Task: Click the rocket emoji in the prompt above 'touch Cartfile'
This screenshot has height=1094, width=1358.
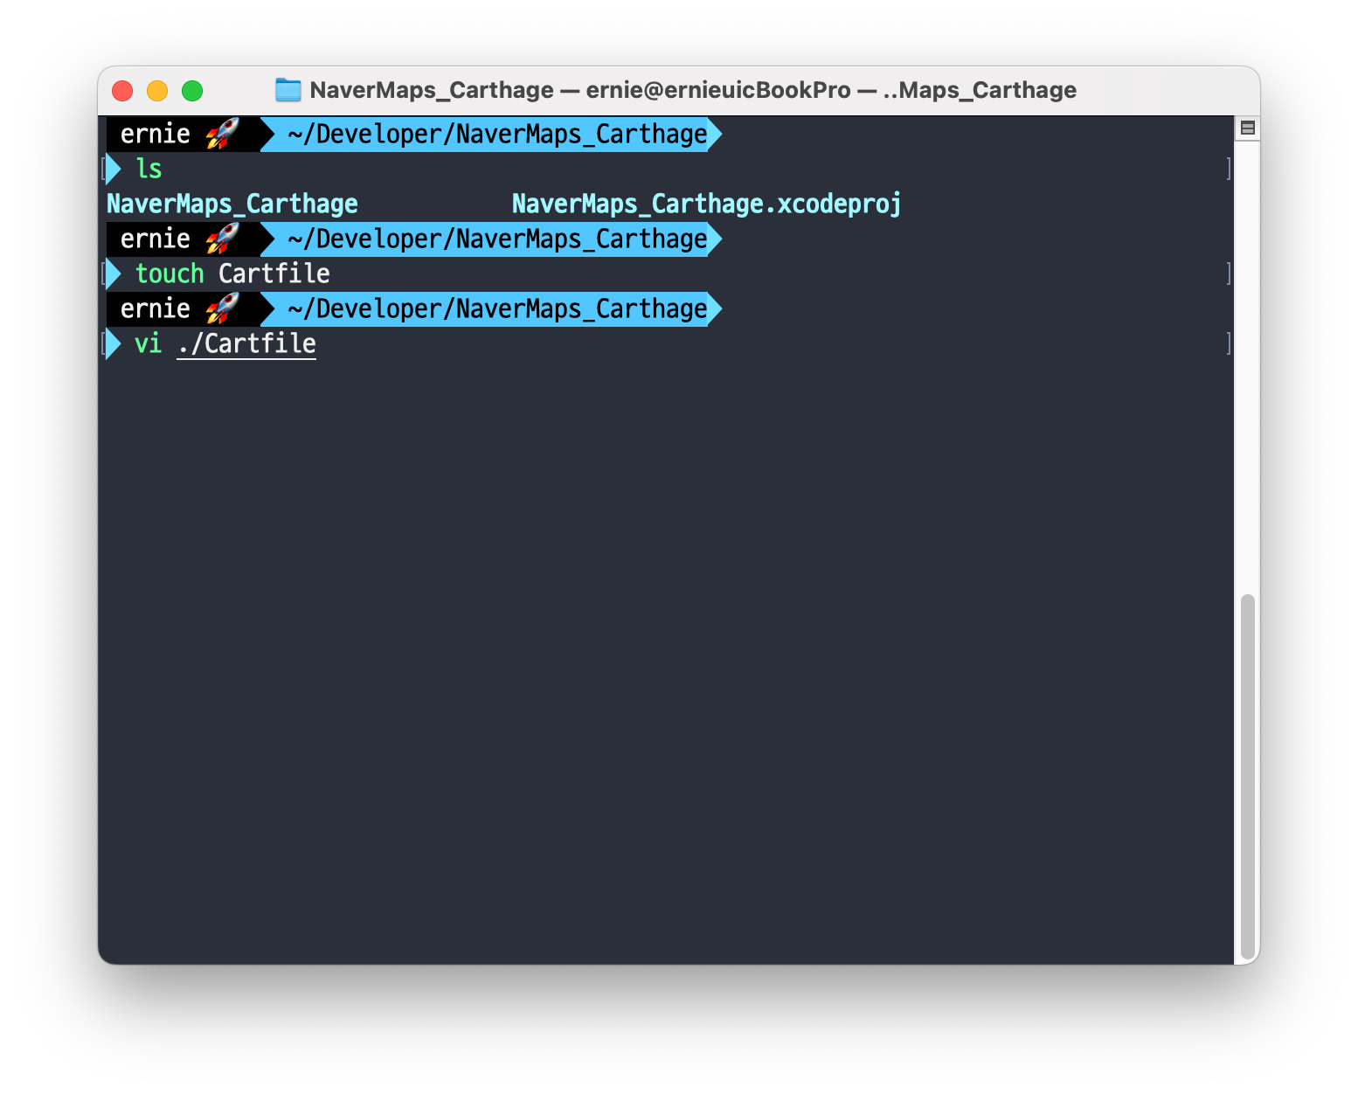Action: click(222, 239)
